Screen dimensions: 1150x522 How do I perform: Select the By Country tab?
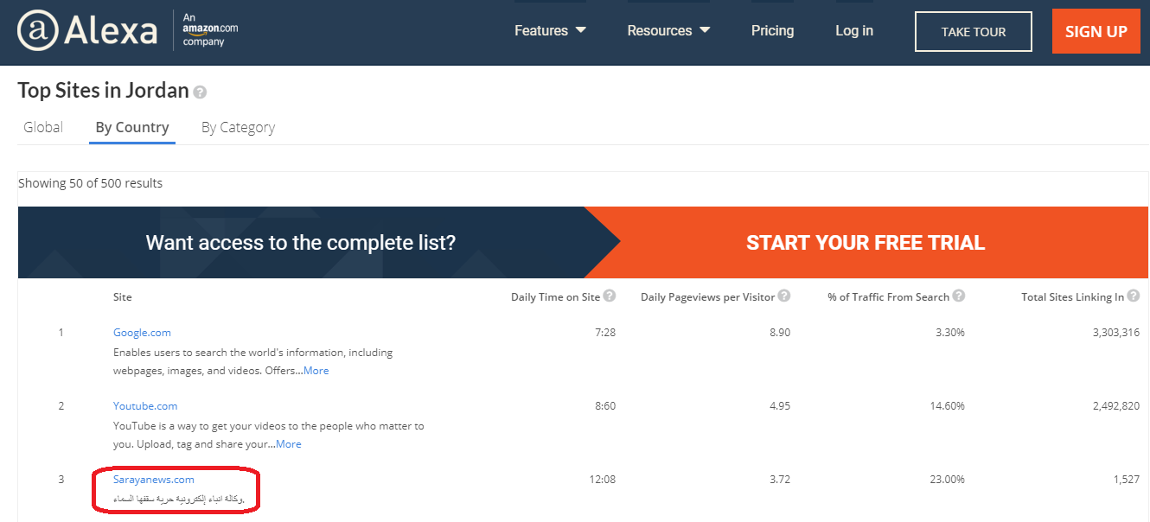pyautogui.click(x=132, y=127)
